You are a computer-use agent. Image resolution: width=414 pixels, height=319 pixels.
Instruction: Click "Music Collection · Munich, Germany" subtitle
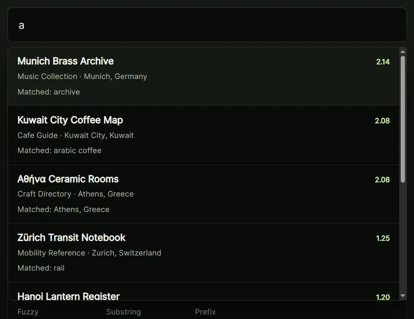click(x=82, y=76)
